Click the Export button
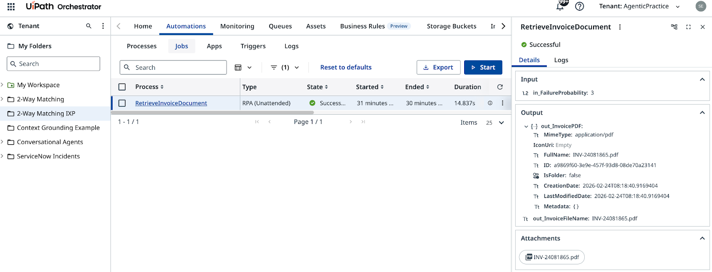This screenshot has width=712, height=272. 438,68
